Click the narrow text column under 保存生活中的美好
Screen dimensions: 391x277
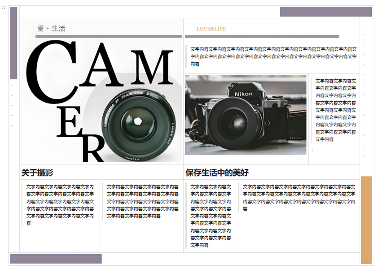click(211, 216)
